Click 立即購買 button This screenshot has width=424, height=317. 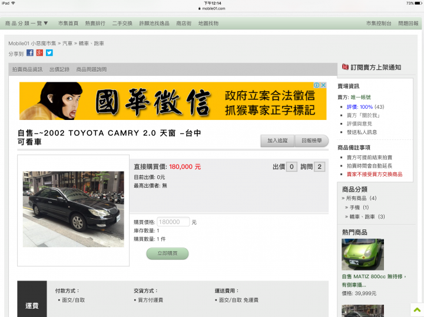[167, 253]
